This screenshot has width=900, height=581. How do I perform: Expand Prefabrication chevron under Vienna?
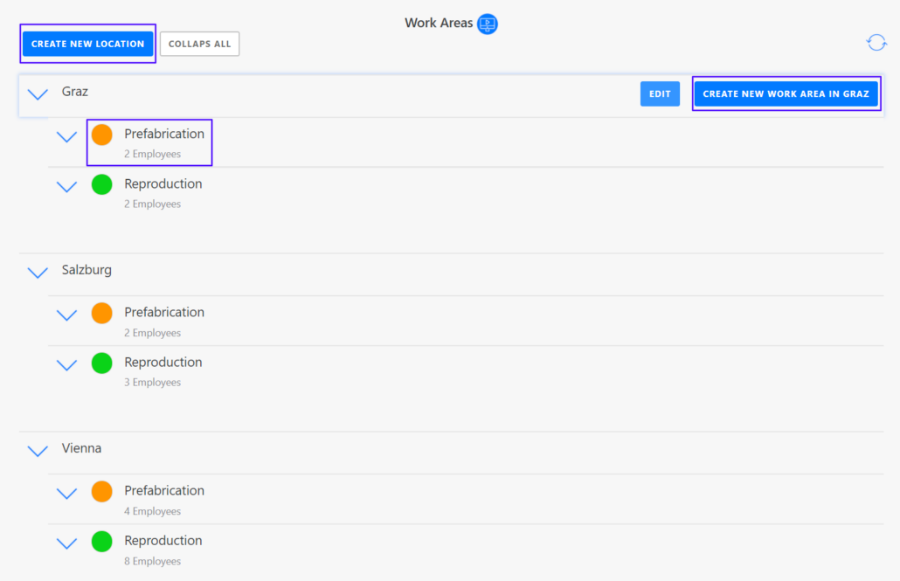[67, 493]
